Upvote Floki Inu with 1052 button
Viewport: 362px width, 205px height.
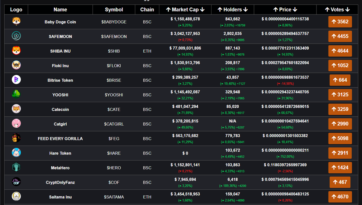pyautogui.click(x=340, y=65)
